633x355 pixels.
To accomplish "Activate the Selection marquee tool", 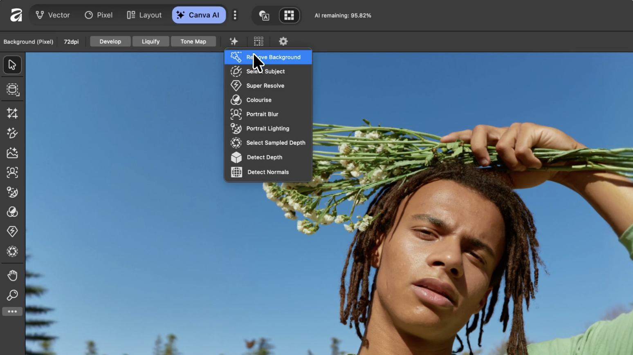I will (x=12, y=90).
